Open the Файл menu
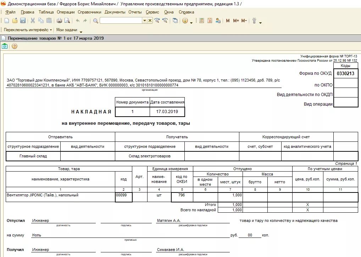 coord(10,12)
